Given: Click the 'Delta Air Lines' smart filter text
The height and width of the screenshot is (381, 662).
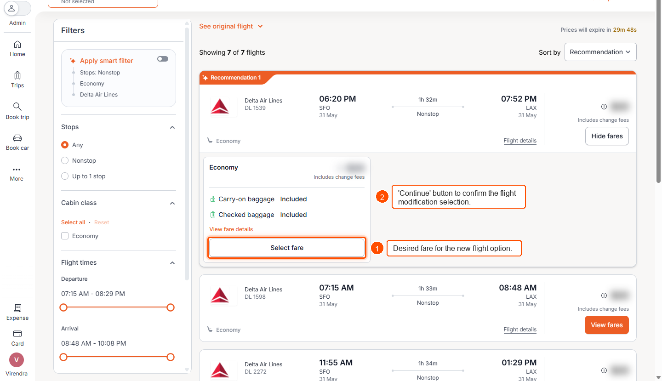Looking at the screenshot, I should [x=99, y=95].
